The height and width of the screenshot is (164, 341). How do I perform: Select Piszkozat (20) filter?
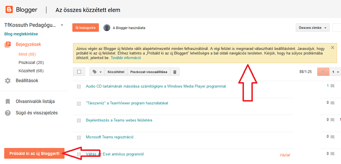click(31, 63)
